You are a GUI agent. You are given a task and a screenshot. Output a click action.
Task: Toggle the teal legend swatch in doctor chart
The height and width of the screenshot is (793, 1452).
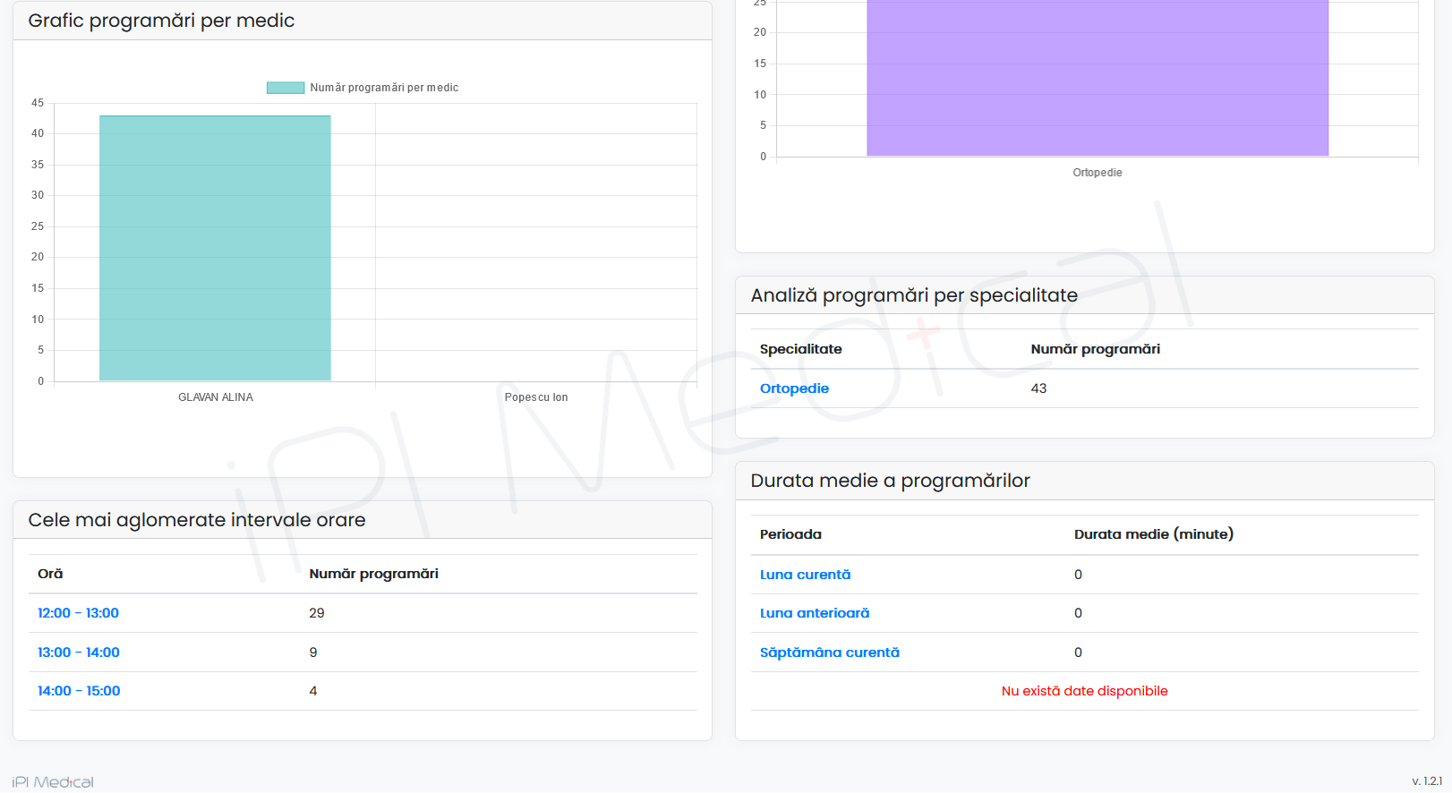(286, 88)
